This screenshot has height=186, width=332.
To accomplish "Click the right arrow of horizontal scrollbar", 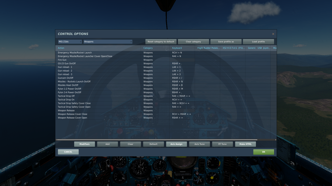I will [x=276, y=140].
